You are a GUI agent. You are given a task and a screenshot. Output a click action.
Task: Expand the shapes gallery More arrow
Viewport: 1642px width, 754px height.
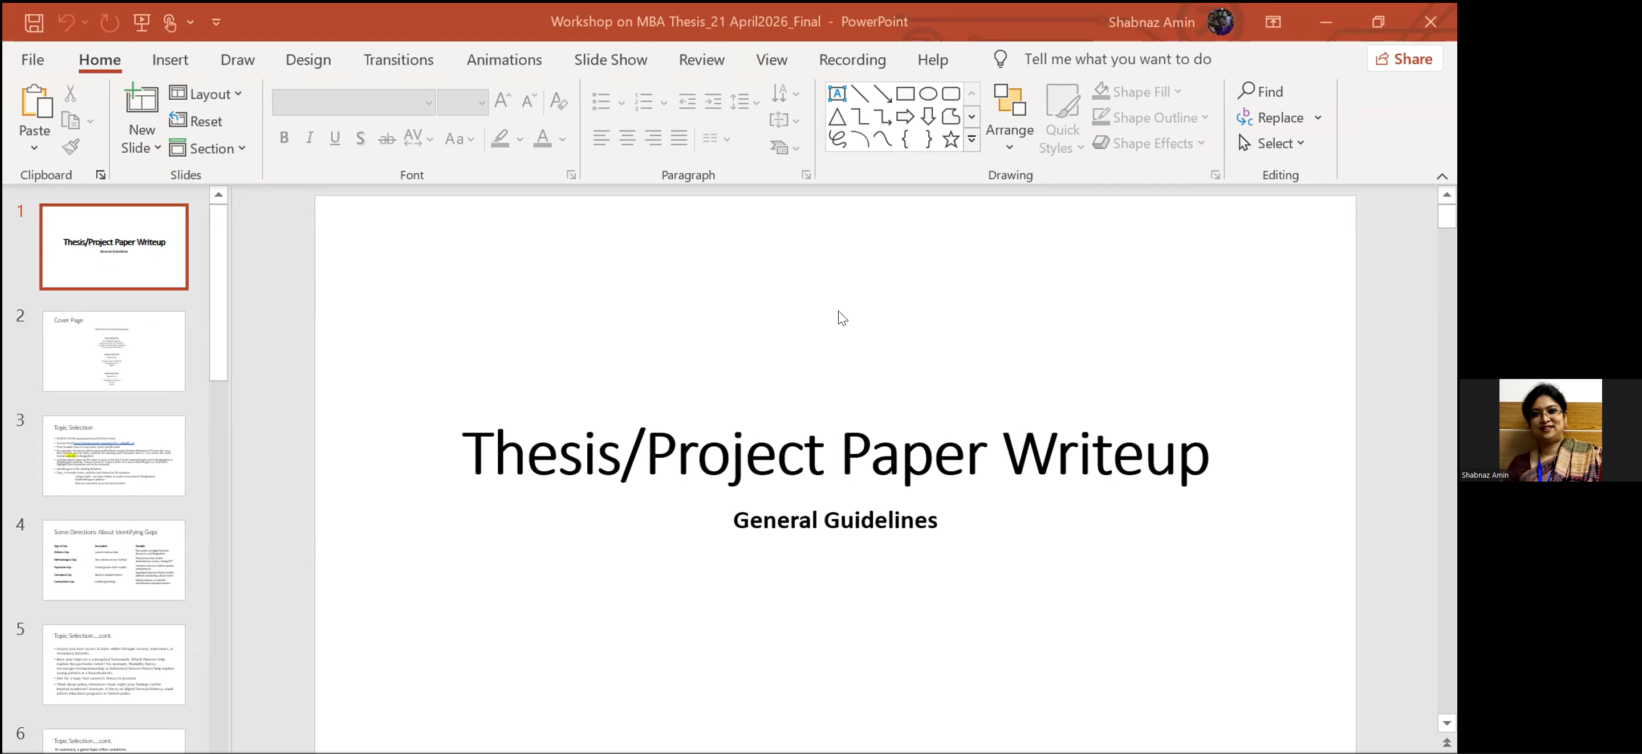(972, 139)
